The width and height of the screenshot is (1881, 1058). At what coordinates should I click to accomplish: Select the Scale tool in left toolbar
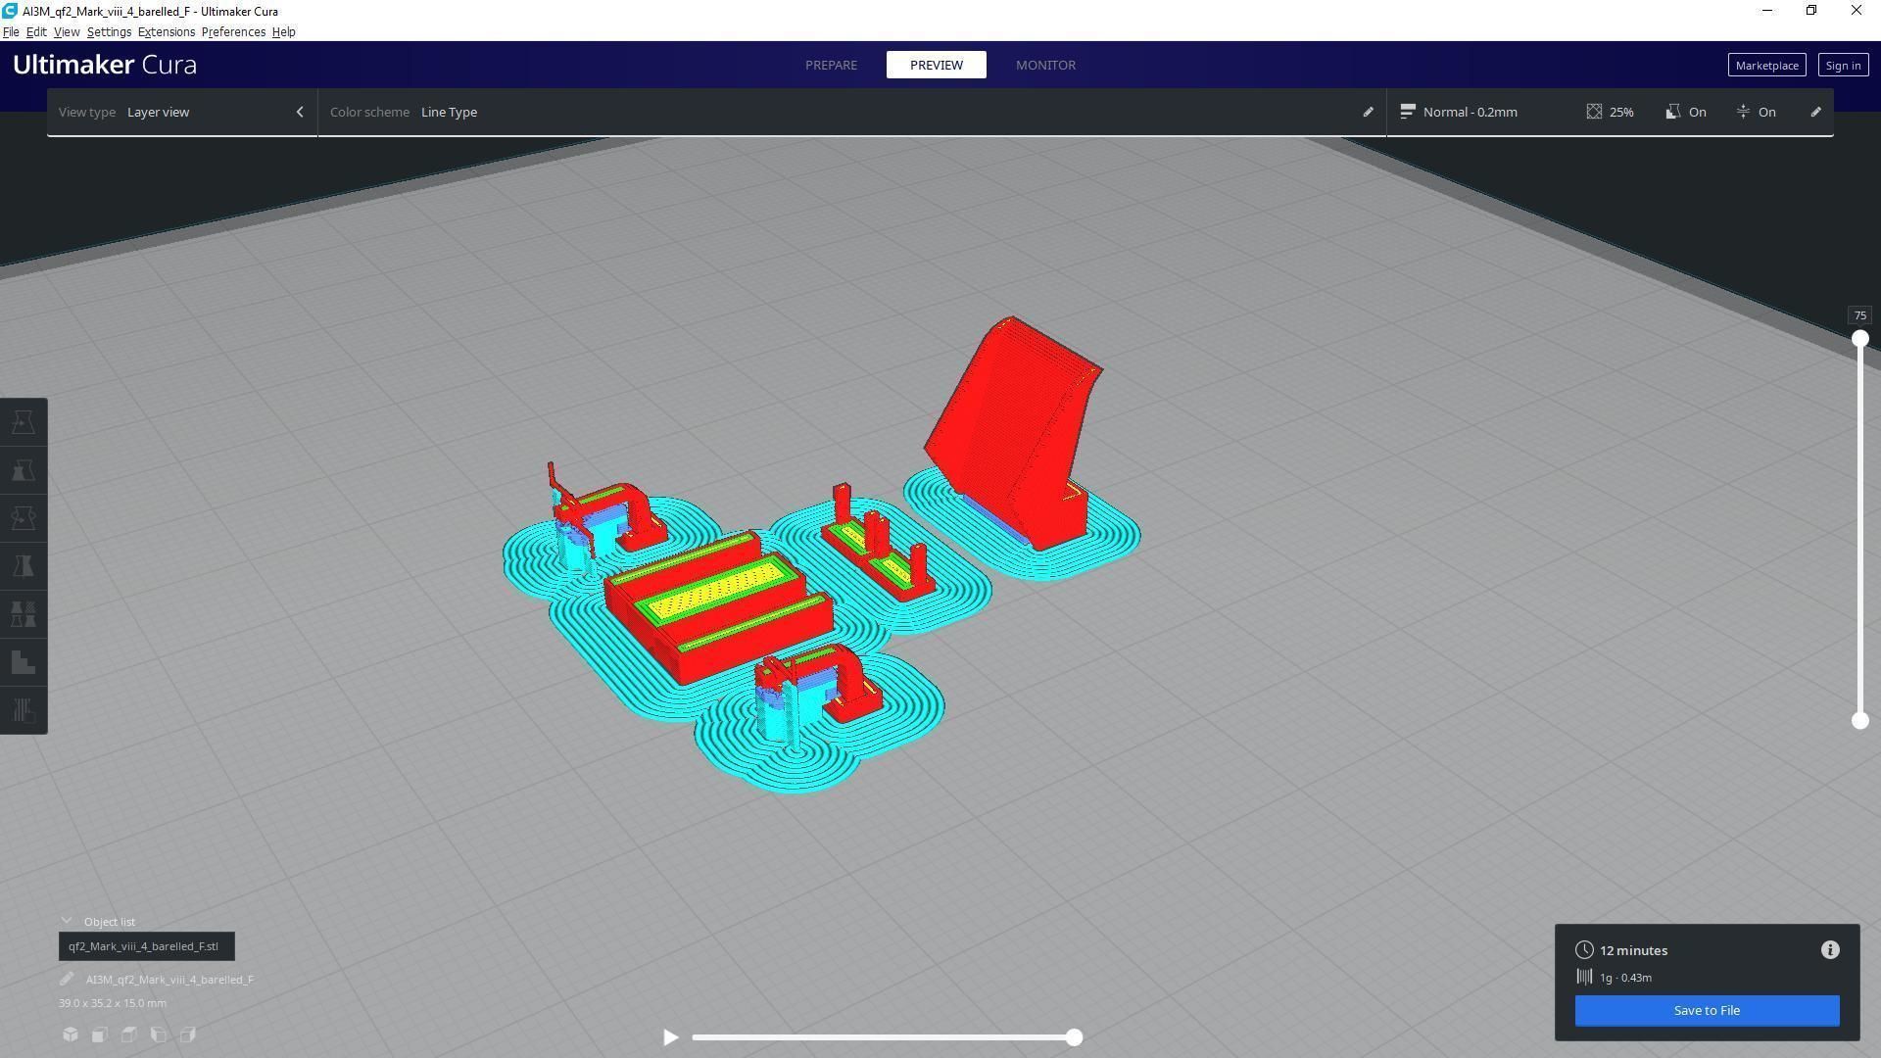(x=24, y=470)
